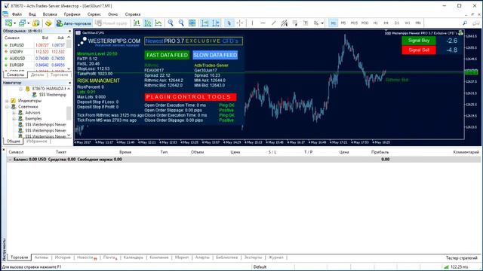483x271 pixels.
Task: Select the W1 timeframe button
Action: click(408, 23)
